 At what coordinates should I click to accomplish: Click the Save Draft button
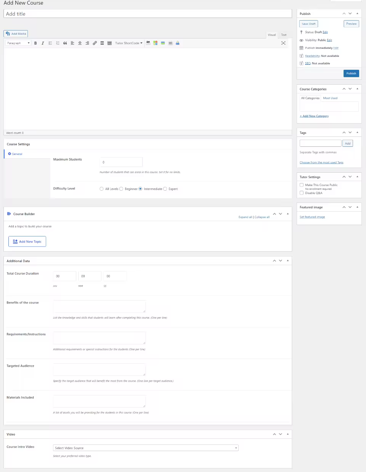click(309, 24)
